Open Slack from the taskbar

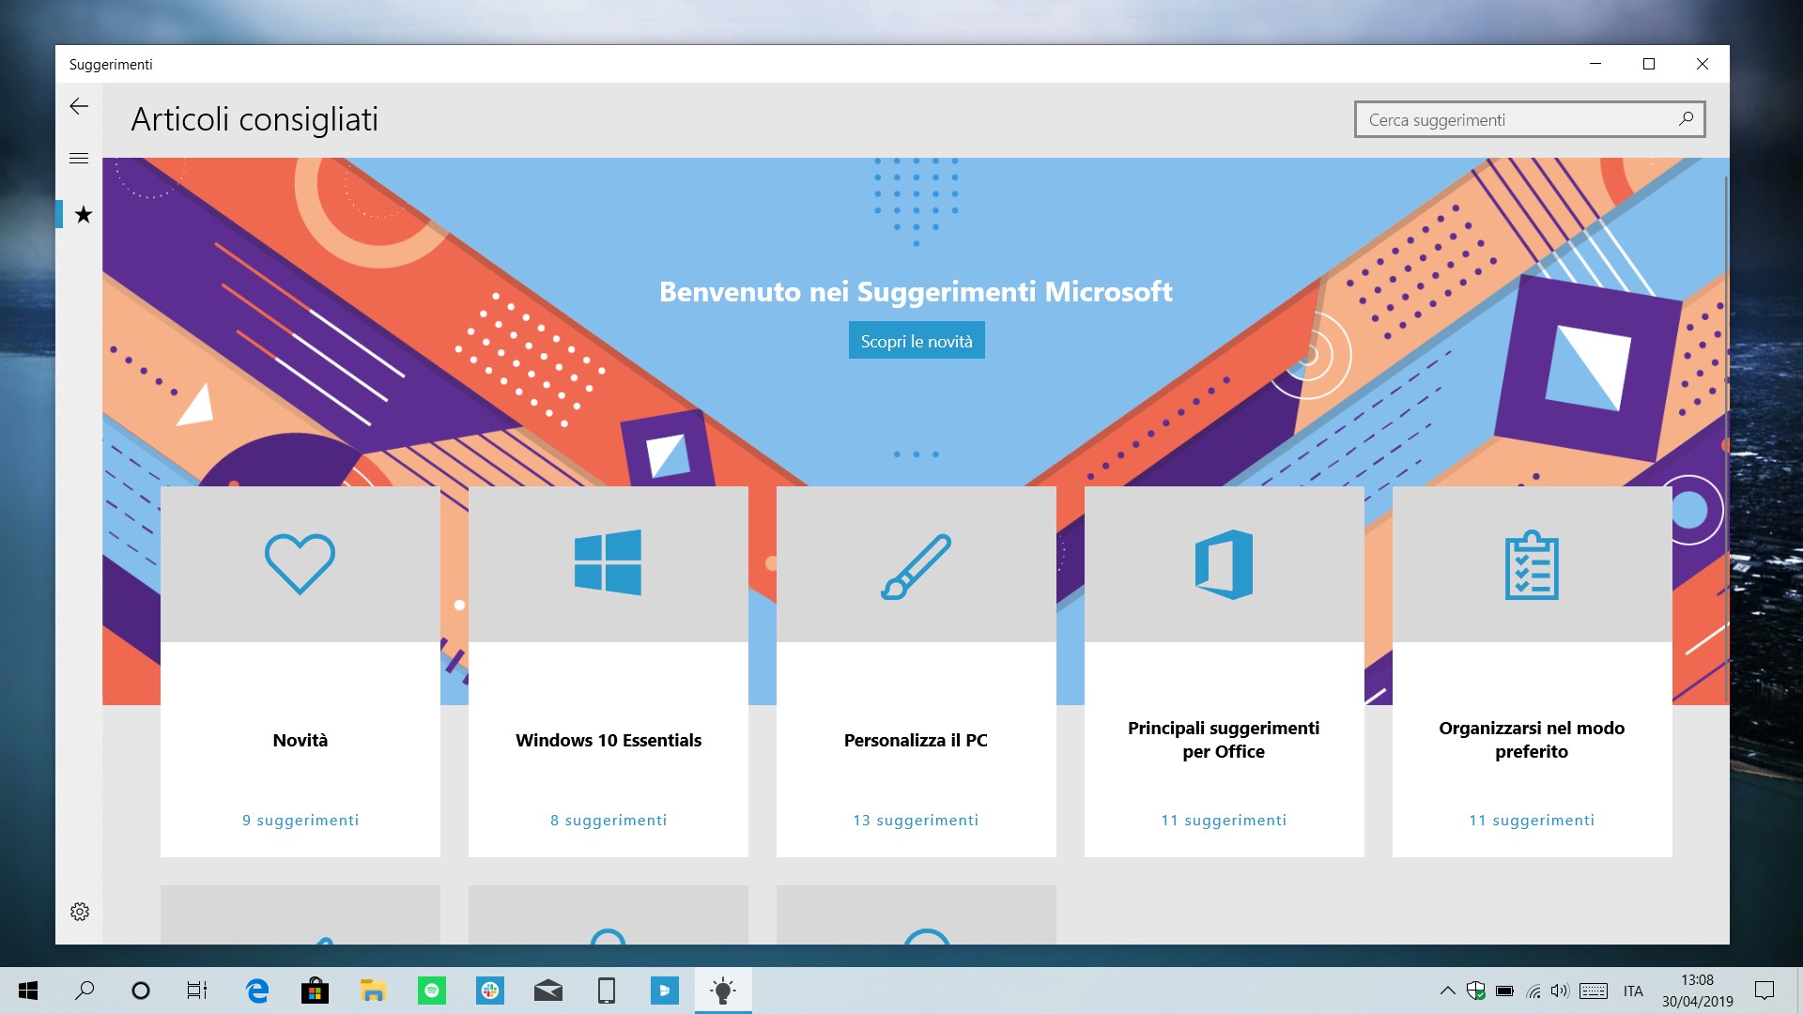(489, 991)
